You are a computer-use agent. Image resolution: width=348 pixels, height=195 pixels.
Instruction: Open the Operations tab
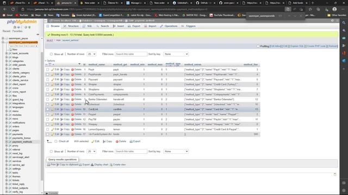coord(169,26)
